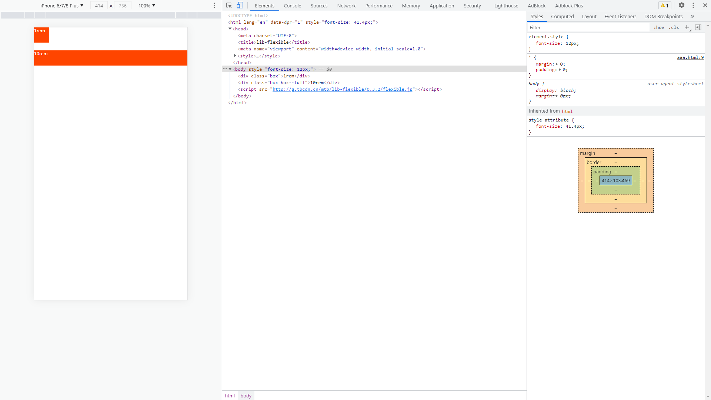
Task: Click the device width field 414
Action: tap(99, 6)
